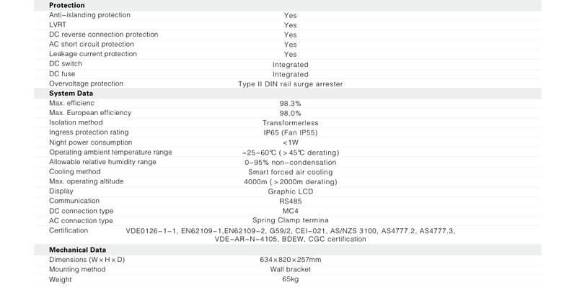This screenshot has width=577, height=290.
Task: Select the System Data section header
Action: pos(71,94)
